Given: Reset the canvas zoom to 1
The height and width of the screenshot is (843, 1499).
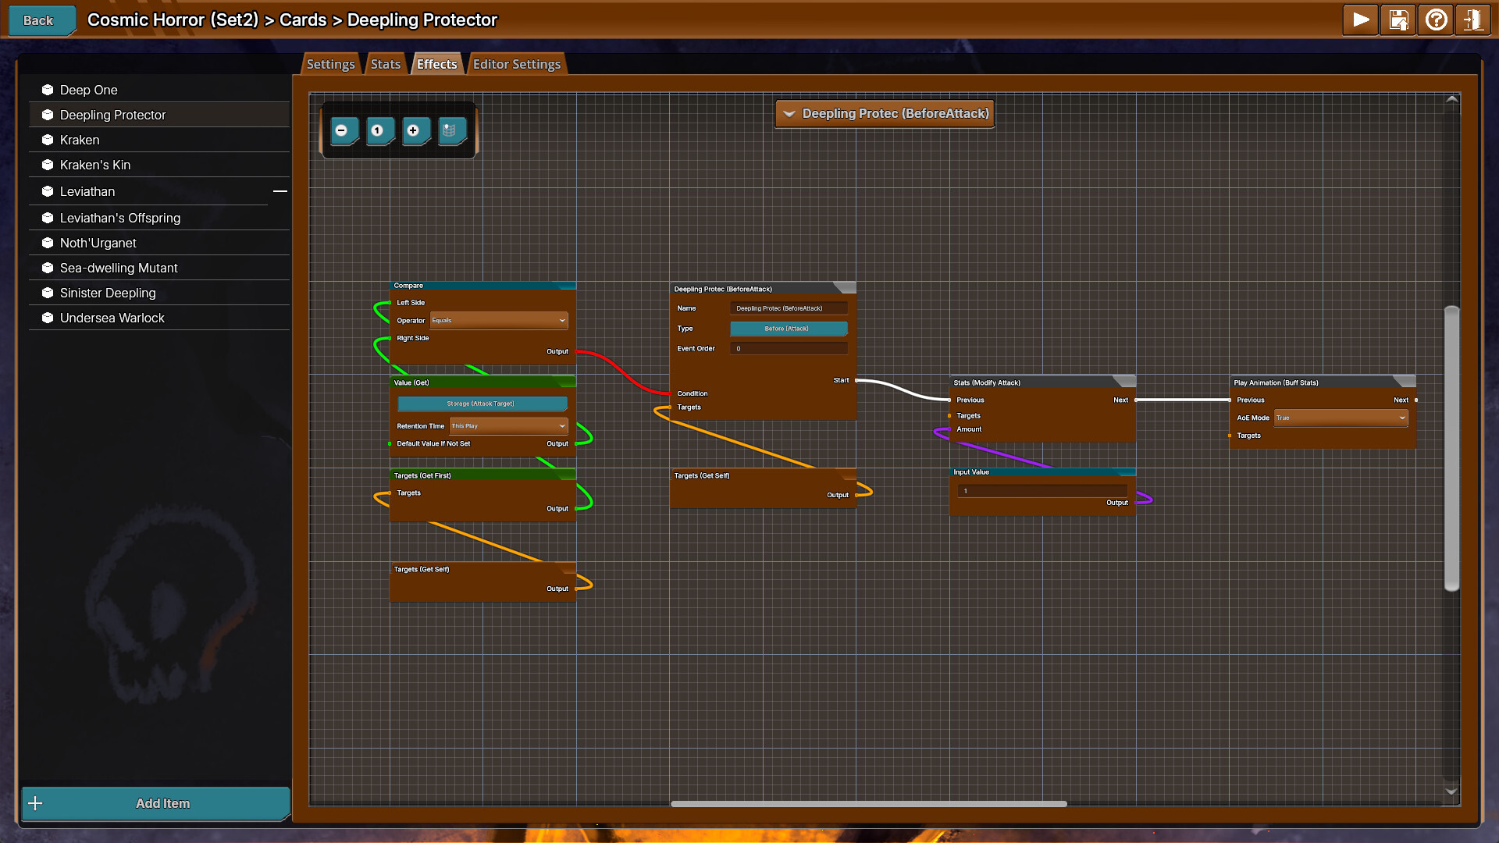Looking at the screenshot, I should pyautogui.click(x=379, y=131).
